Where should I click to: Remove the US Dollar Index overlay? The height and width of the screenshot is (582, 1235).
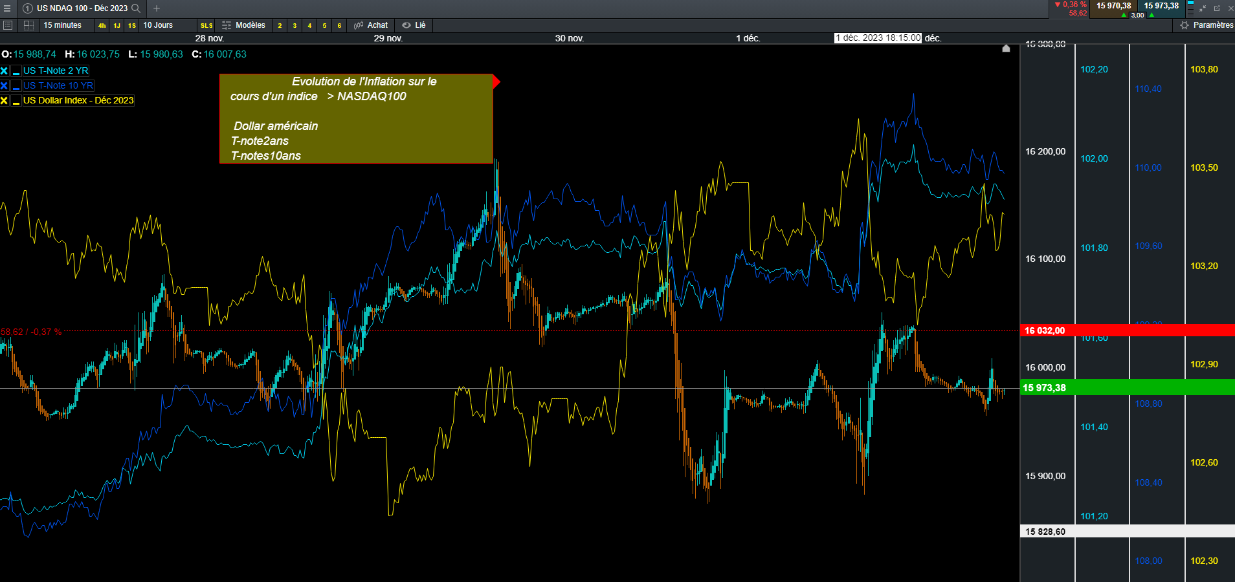coord(5,101)
